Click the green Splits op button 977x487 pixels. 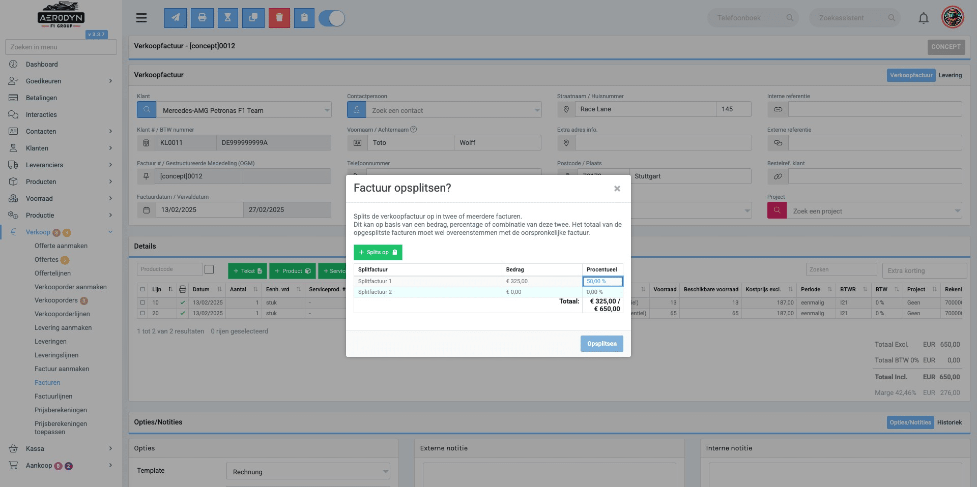(378, 252)
